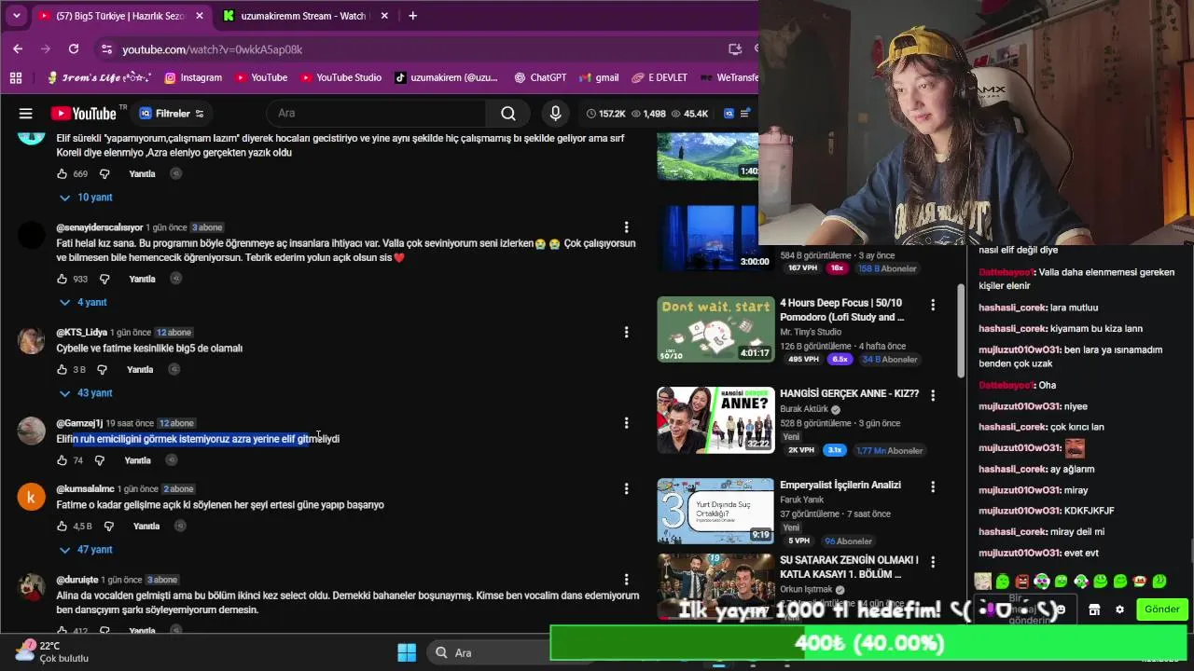Insert the red angry face emote
Viewport: 1194px width, 671px height.
coord(1022,582)
